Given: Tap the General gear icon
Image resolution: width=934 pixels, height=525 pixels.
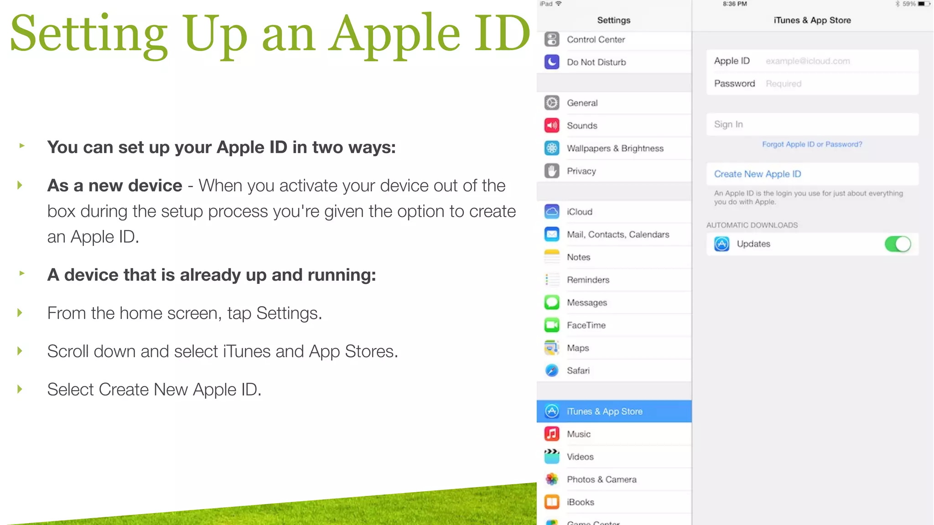Looking at the screenshot, I should pos(552,103).
